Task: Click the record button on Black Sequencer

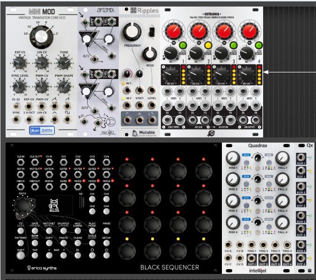Action: click(x=106, y=255)
